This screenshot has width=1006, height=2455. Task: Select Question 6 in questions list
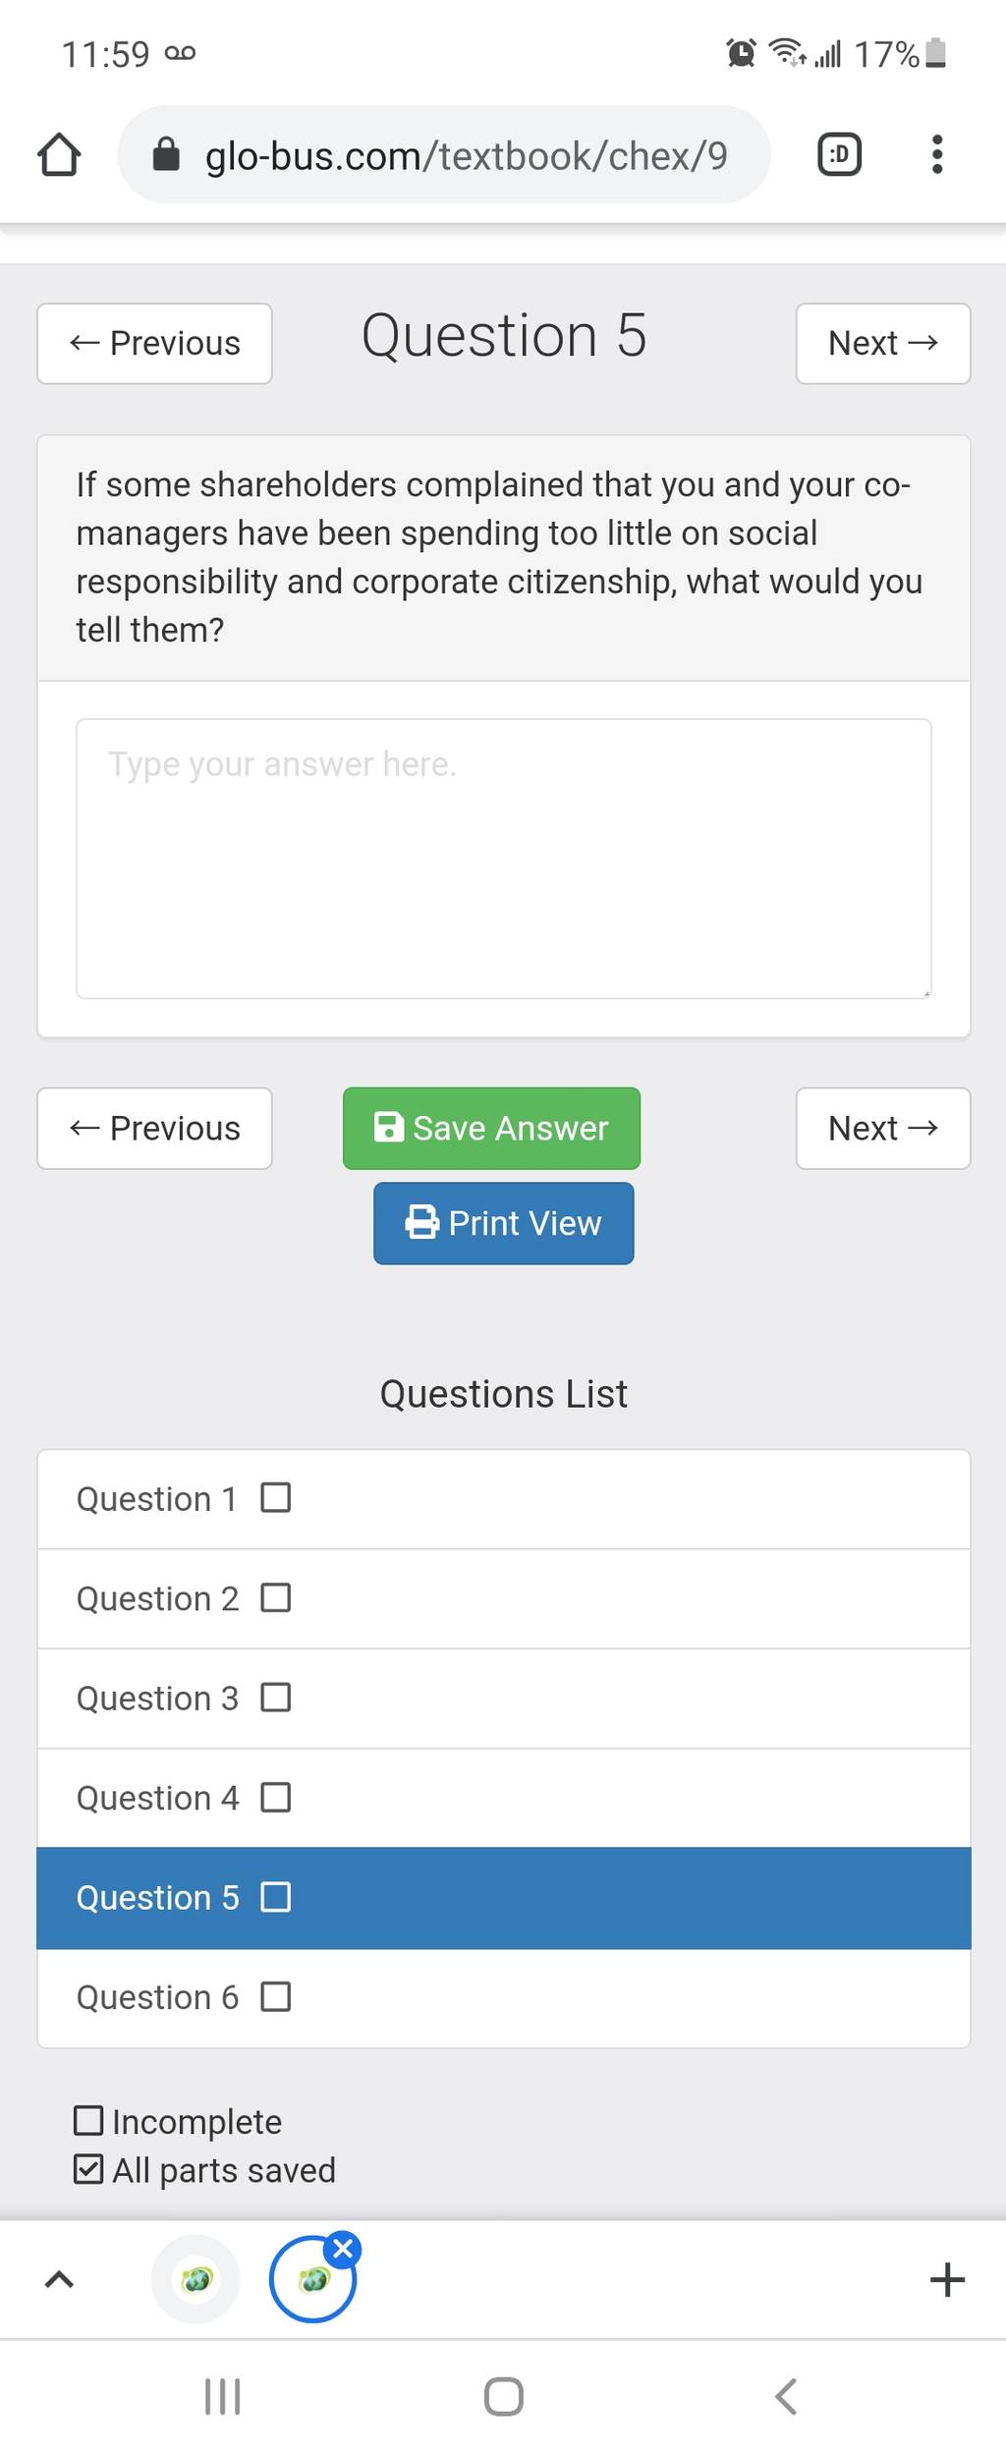(503, 1998)
